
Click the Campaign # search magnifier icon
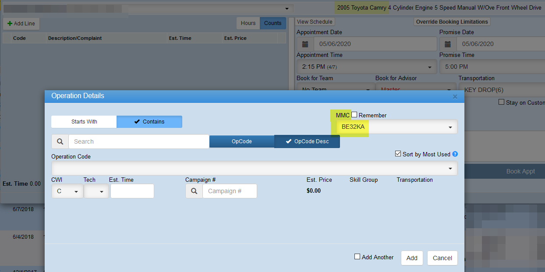[x=194, y=191]
